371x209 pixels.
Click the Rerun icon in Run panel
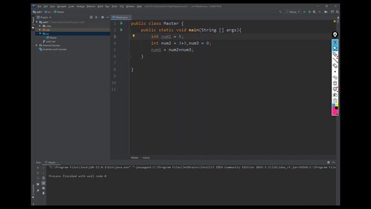pyautogui.click(x=38, y=168)
